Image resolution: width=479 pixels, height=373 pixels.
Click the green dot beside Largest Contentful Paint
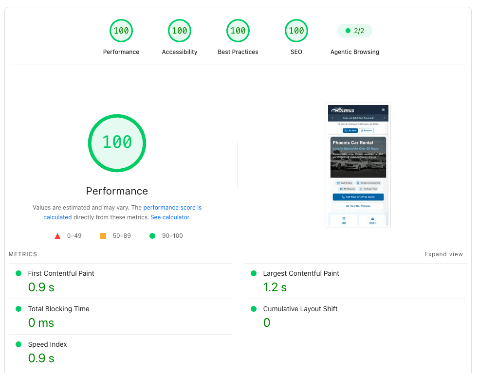[254, 273]
